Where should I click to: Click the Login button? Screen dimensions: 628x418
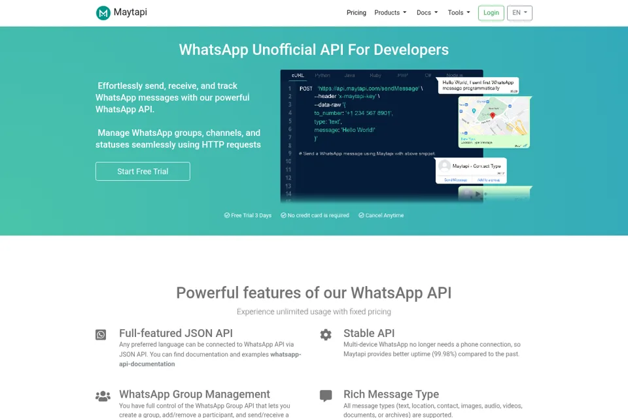click(491, 13)
